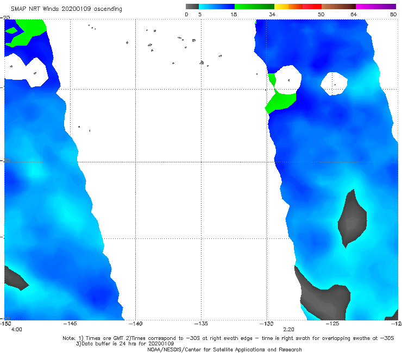Click the color bar label '64'
The image size is (402, 353).
(x=354, y=14)
